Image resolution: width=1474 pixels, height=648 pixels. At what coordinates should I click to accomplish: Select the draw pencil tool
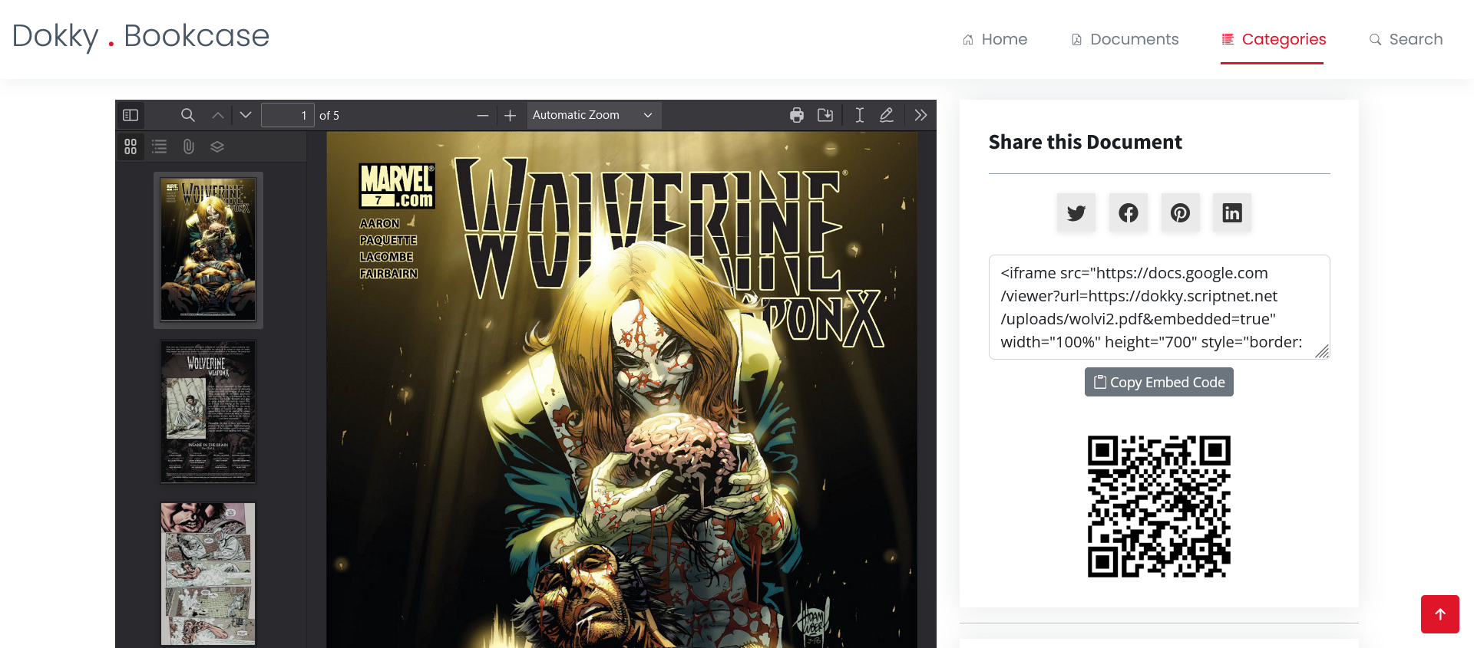[x=887, y=115]
